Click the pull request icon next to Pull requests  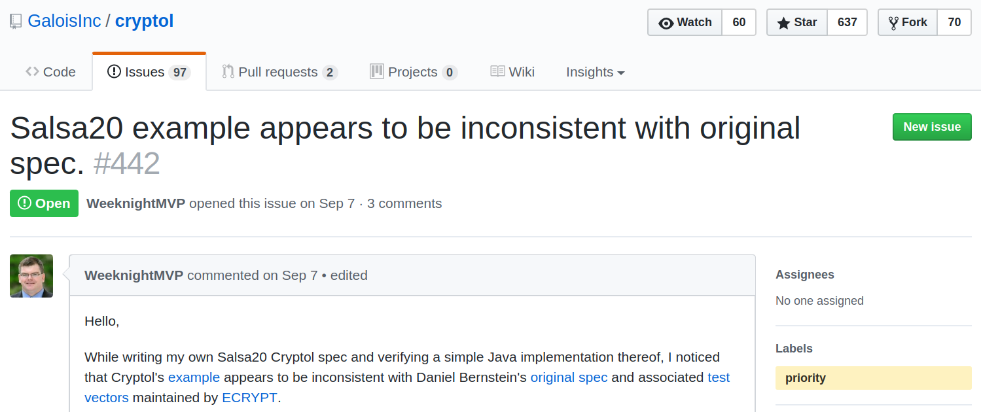(x=228, y=71)
